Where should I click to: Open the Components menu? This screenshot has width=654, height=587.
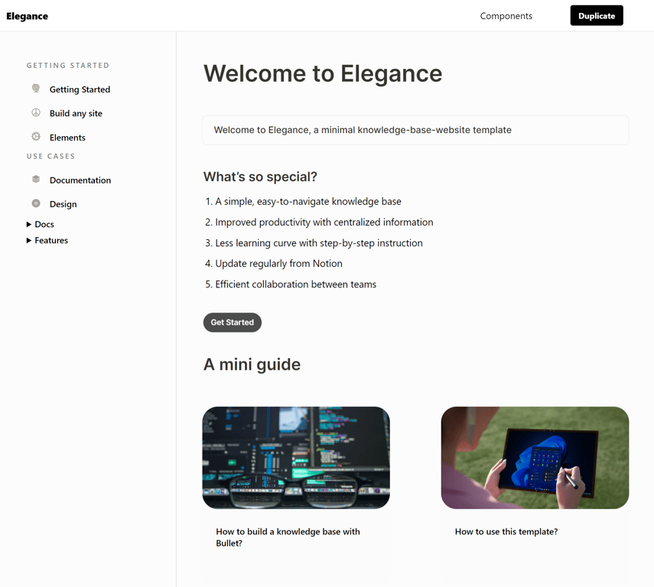pyautogui.click(x=506, y=15)
